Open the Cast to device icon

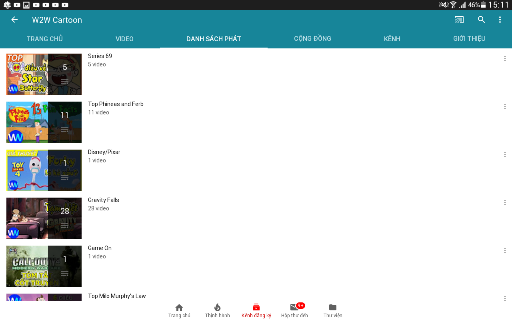pos(459,20)
